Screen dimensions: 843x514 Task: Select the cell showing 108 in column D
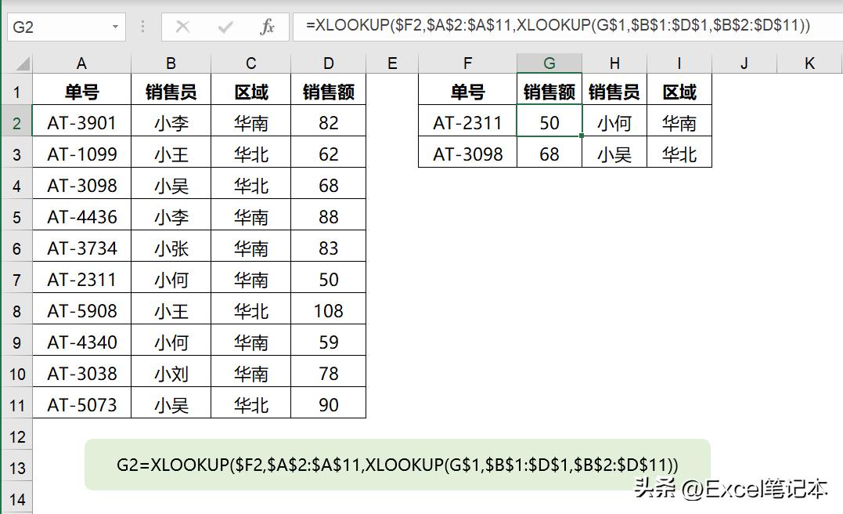tap(328, 309)
